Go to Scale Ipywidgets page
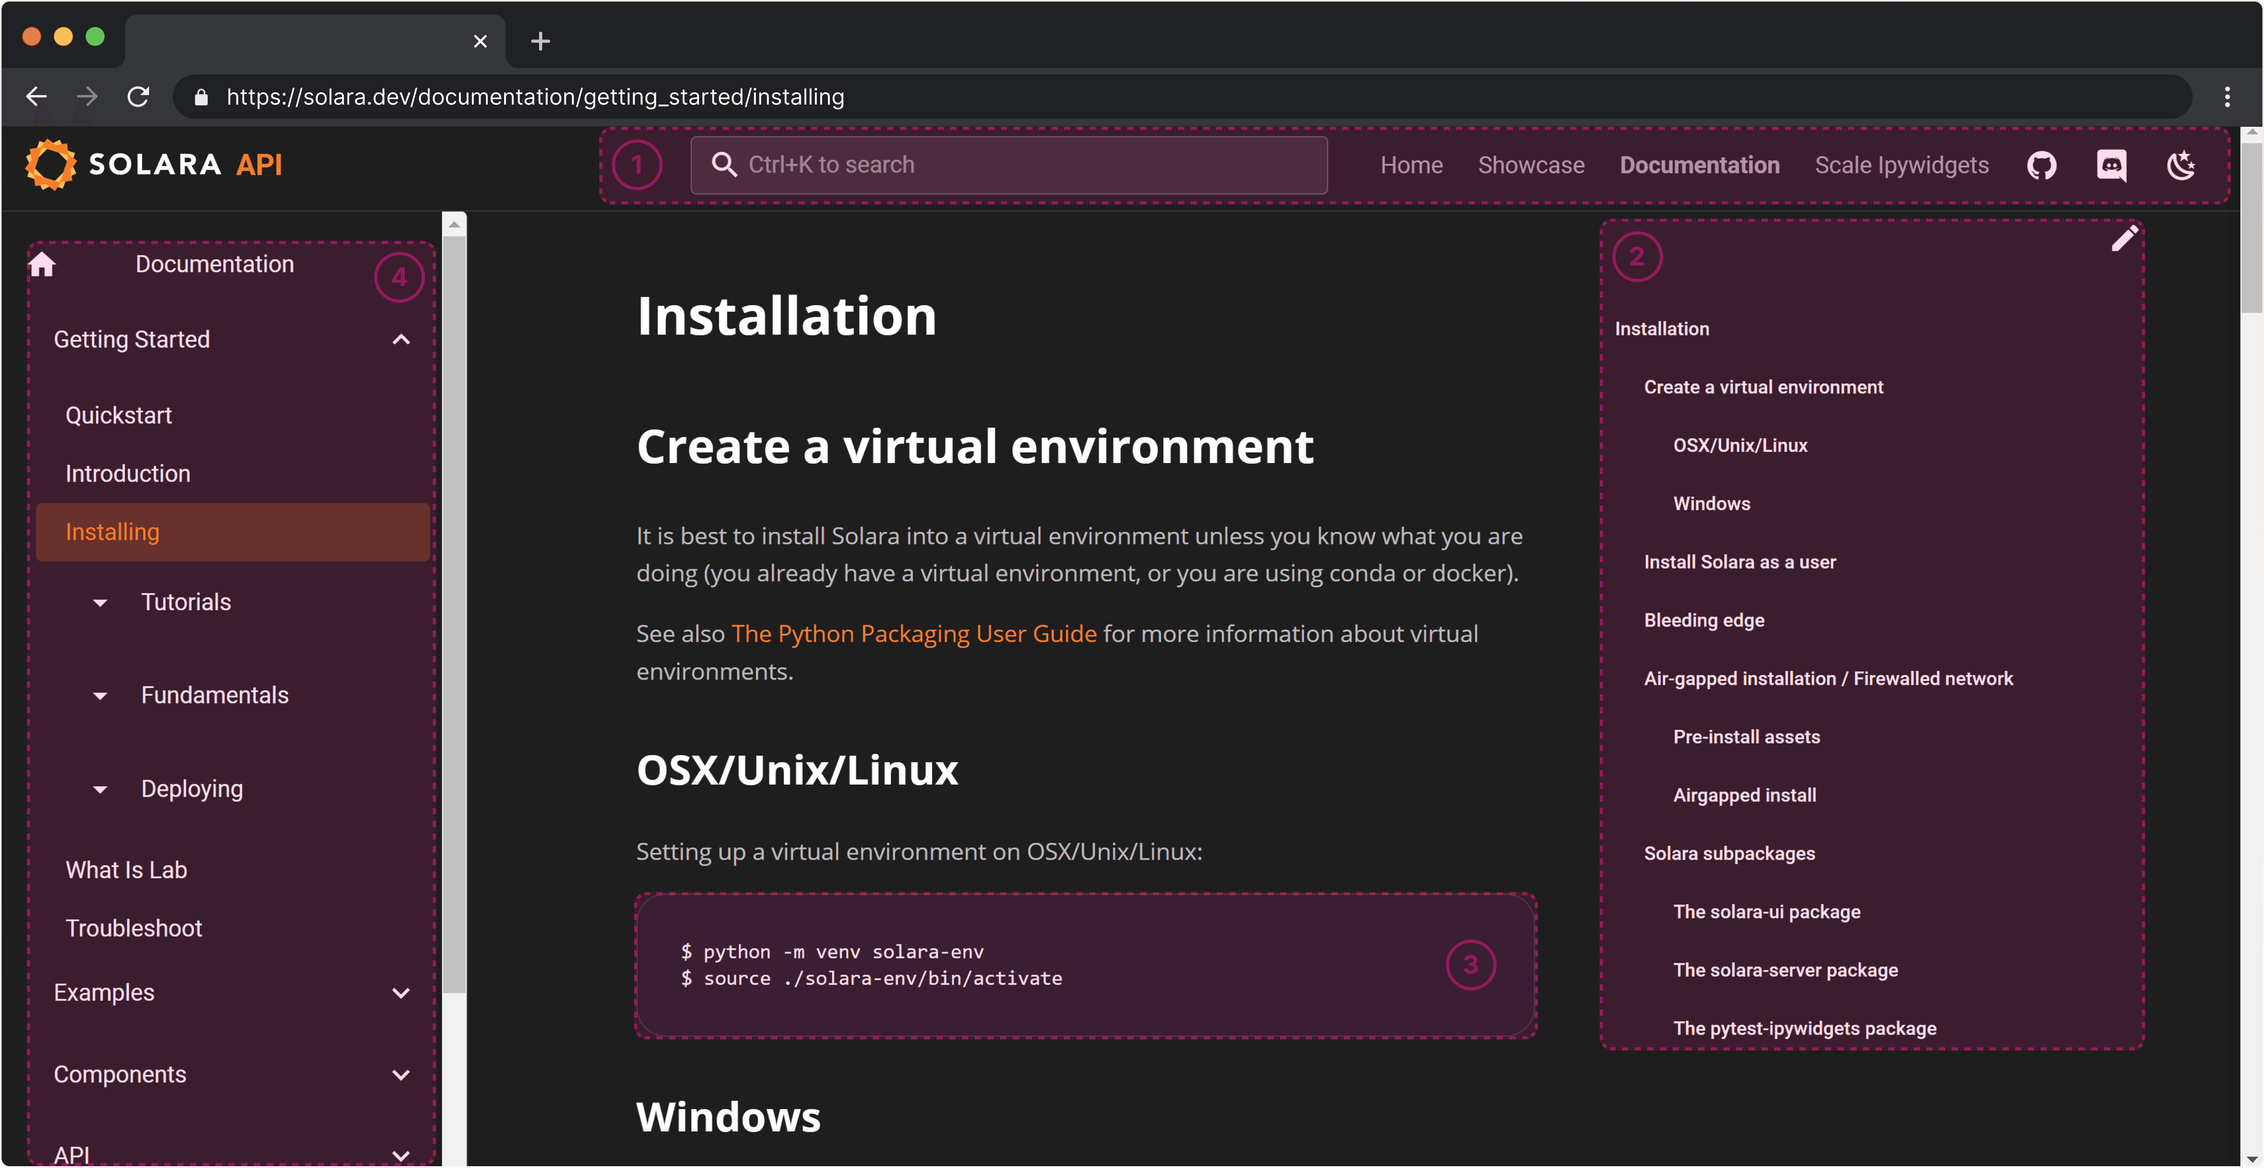 (x=1901, y=165)
